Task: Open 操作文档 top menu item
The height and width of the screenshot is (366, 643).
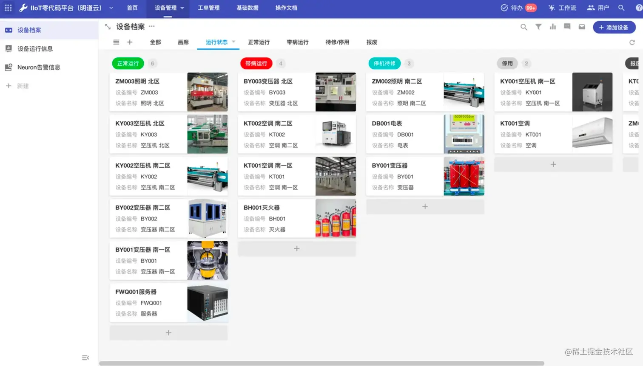Action: point(286,8)
